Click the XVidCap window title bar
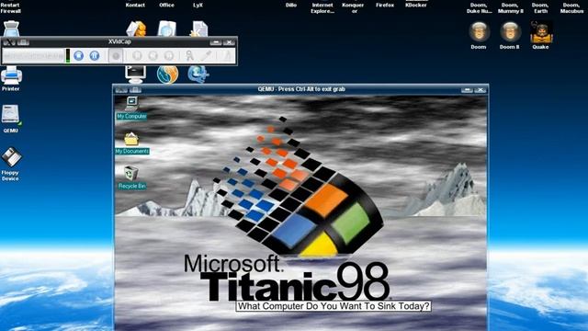This screenshot has width=588, height=331. click(x=120, y=41)
